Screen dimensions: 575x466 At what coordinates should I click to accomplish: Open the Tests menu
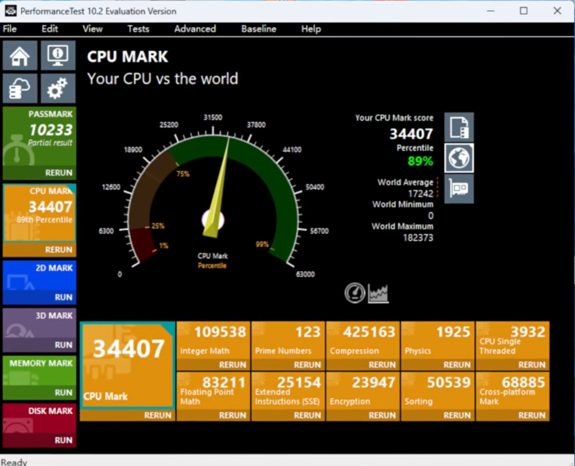click(138, 29)
